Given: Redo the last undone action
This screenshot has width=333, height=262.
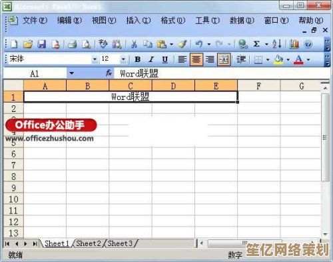Looking at the screenshot, I should click(219, 44).
